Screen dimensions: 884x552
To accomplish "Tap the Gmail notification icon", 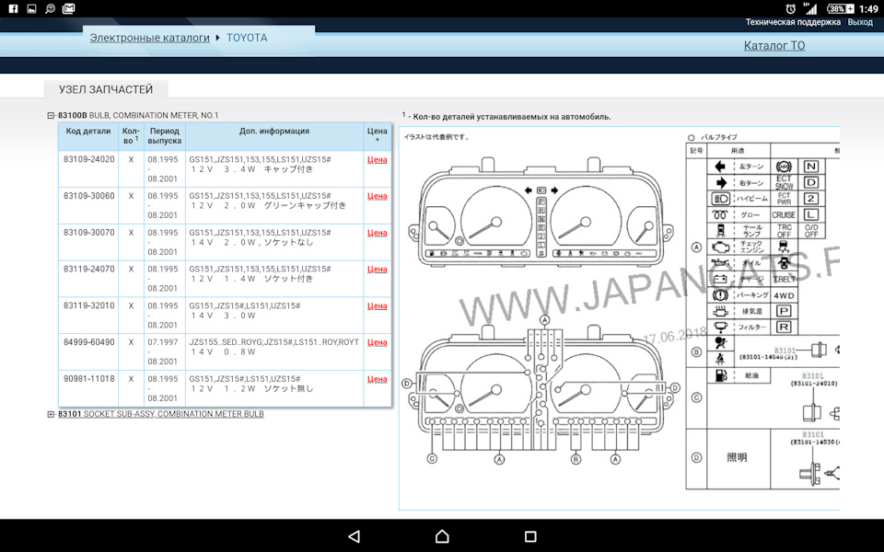I will click(x=68, y=8).
